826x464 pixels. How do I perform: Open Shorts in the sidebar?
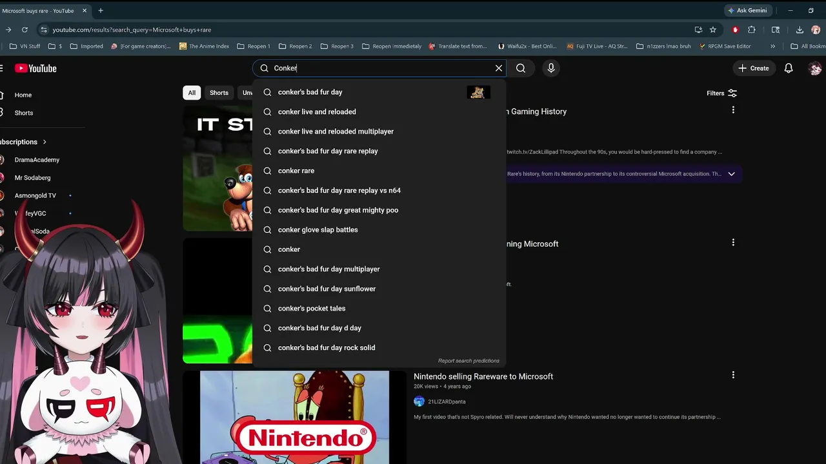point(24,113)
